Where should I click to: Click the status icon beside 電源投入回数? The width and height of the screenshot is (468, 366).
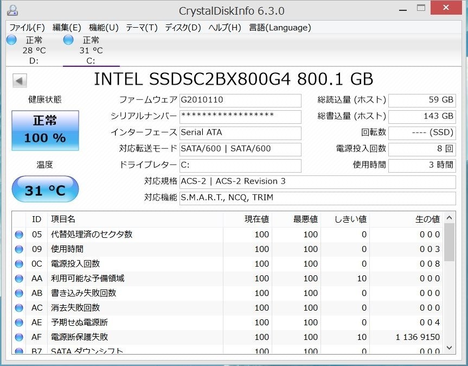pyautogui.click(x=18, y=263)
